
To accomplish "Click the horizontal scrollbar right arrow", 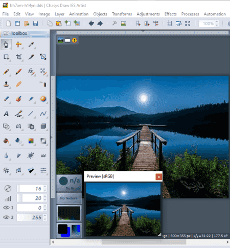I will pyautogui.click(x=227, y=242).
